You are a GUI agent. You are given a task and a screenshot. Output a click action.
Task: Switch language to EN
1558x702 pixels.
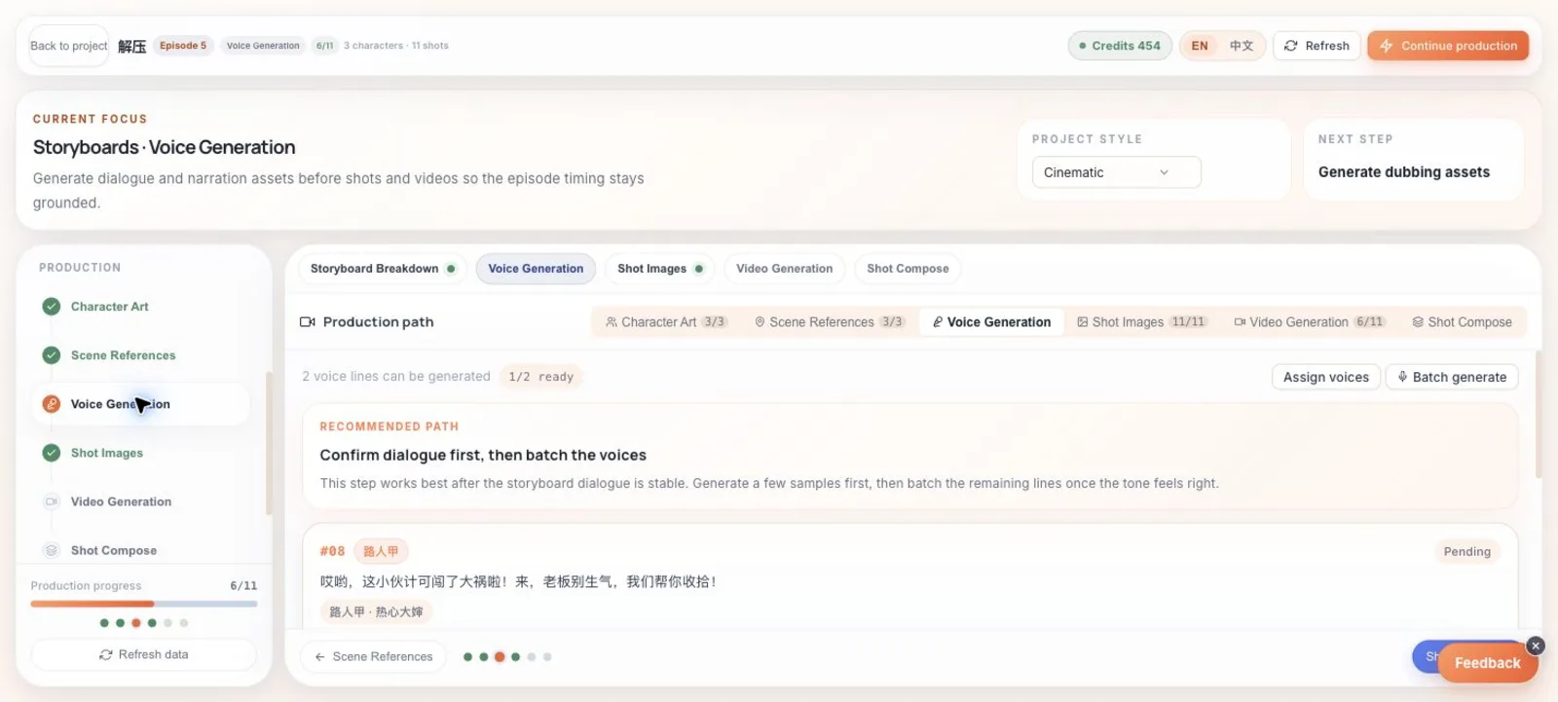[1200, 46]
